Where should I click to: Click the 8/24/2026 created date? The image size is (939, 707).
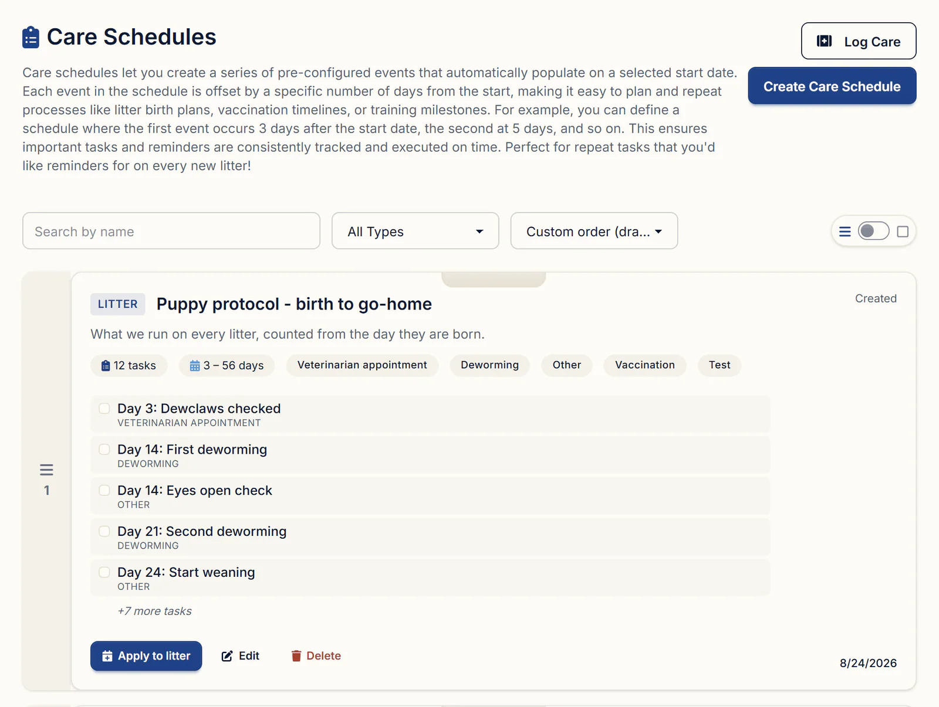tap(868, 663)
